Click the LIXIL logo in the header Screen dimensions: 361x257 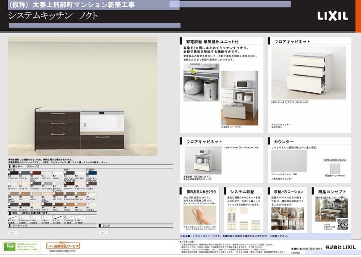tap(333, 16)
